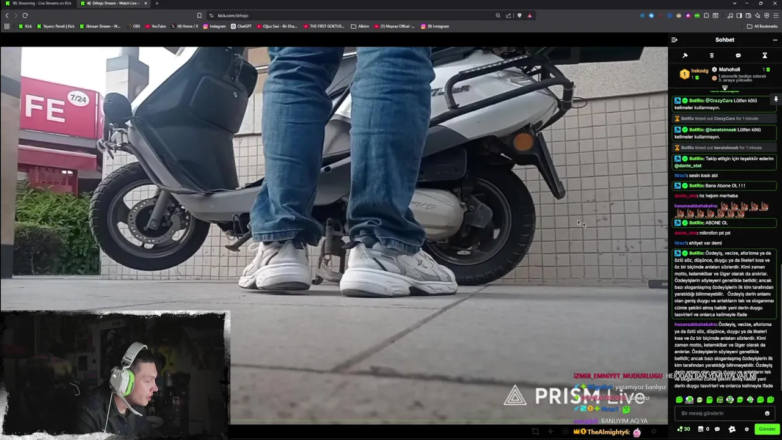Click the points balance showing 30
The height and width of the screenshot is (440, 782).
pos(684,429)
